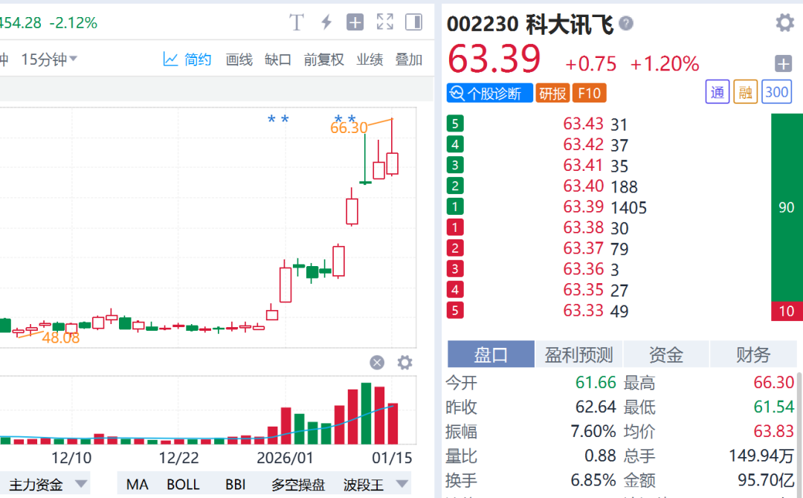Click buy level 5 badge
803x498 pixels.
(455, 310)
